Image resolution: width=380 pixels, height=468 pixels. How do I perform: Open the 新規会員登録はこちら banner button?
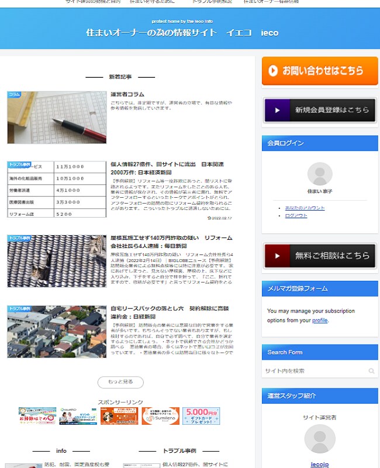click(320, 110)
